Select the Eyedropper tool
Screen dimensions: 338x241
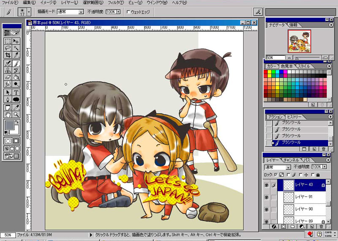click(x=16, y=107)
